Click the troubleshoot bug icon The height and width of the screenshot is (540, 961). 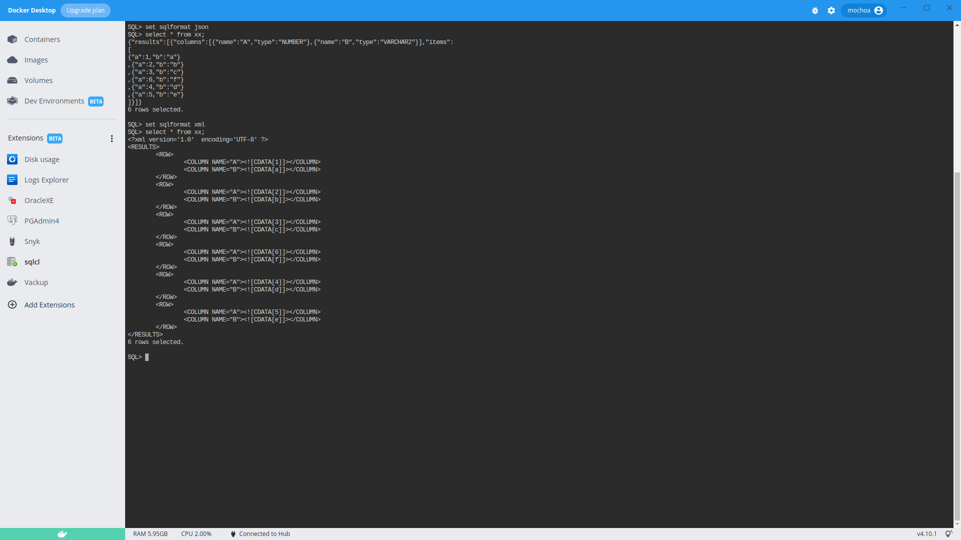(x=815, y=10)
